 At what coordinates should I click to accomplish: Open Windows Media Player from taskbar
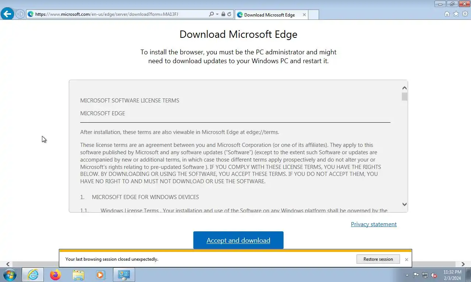pos(100,275)
